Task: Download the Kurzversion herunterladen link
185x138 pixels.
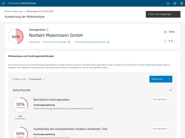Action: coord(55,42)
